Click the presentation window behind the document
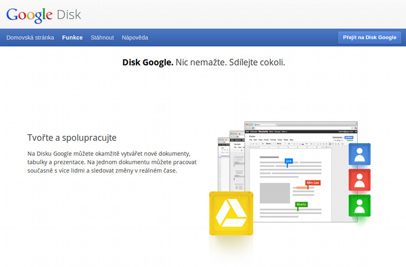 tap(237, 161)
